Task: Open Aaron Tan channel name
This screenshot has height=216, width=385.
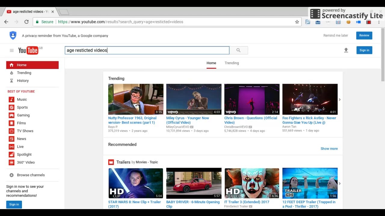Action: pyautogui.click(x=289, y=127)
